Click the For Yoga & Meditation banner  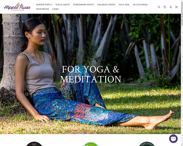[90, 74]
